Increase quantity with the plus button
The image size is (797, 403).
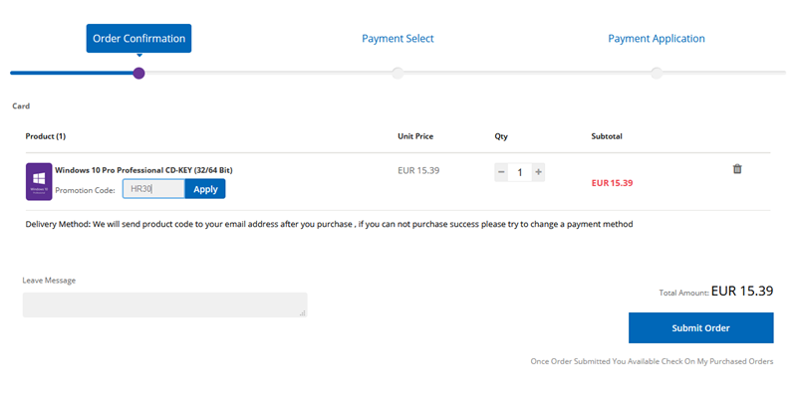539,172
